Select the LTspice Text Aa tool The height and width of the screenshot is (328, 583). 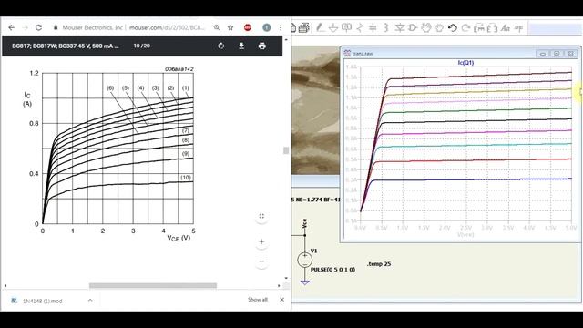point(506,28)
